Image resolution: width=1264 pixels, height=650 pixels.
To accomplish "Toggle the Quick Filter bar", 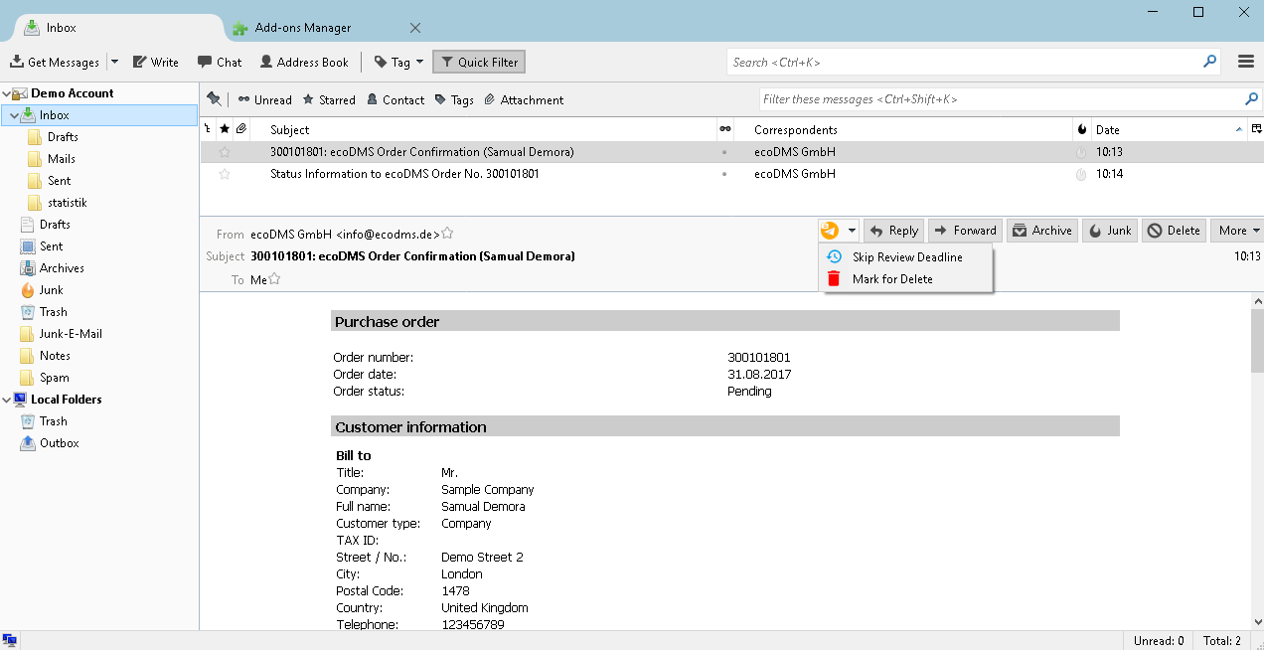I will [x=478, y=62].
